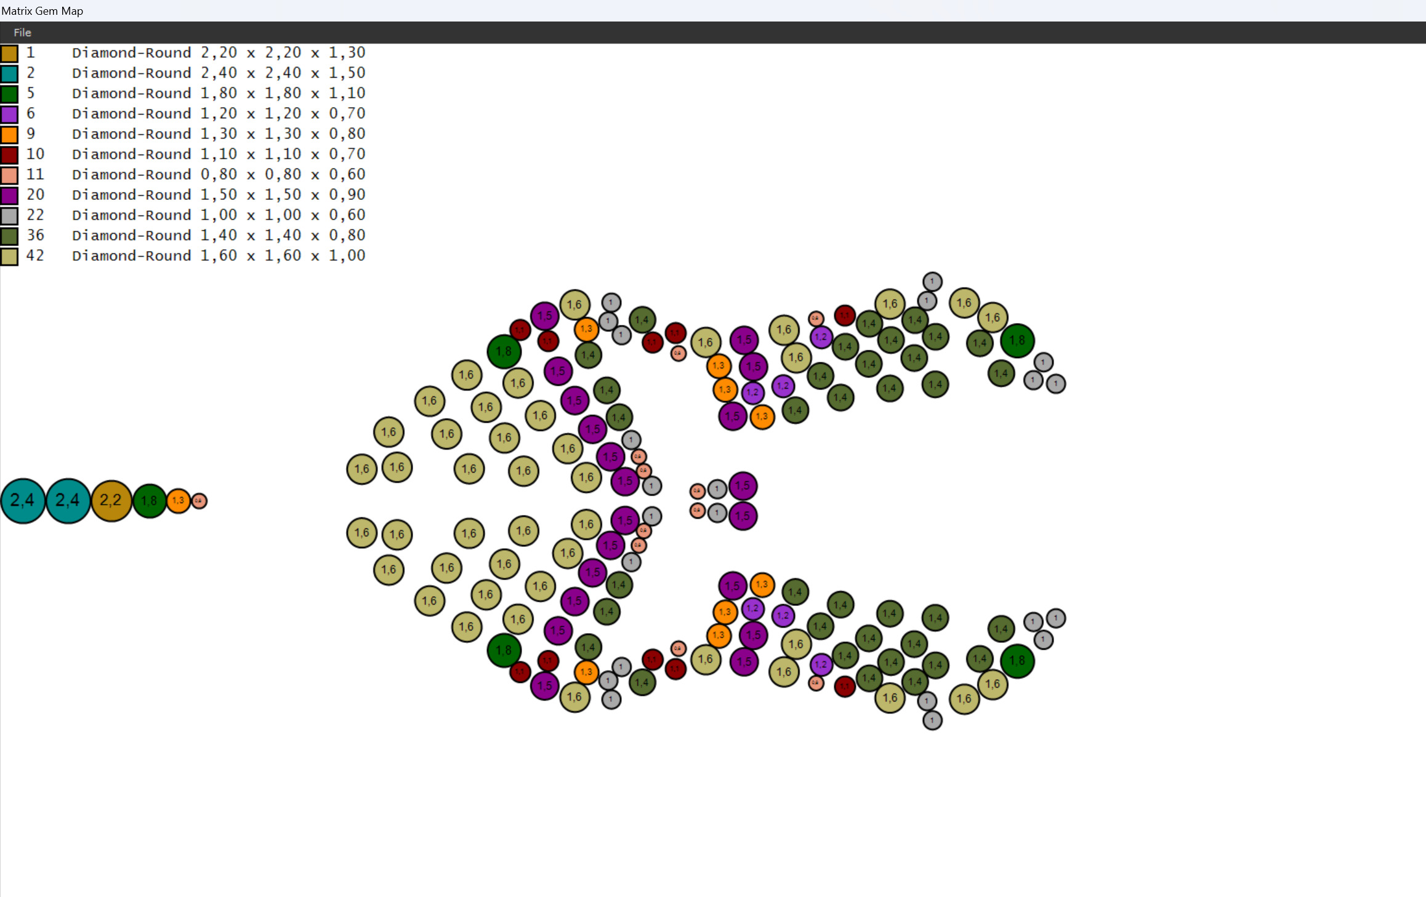Click the khaki swatch for gem 42
The width and height of the screenshot is (1426, 897).
pos(9,257)
